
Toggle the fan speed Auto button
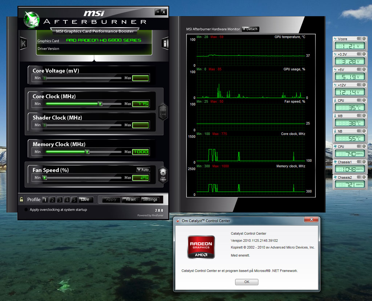coord(143,170)
